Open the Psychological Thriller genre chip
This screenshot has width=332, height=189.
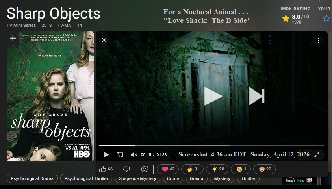[x=86, y=178]
